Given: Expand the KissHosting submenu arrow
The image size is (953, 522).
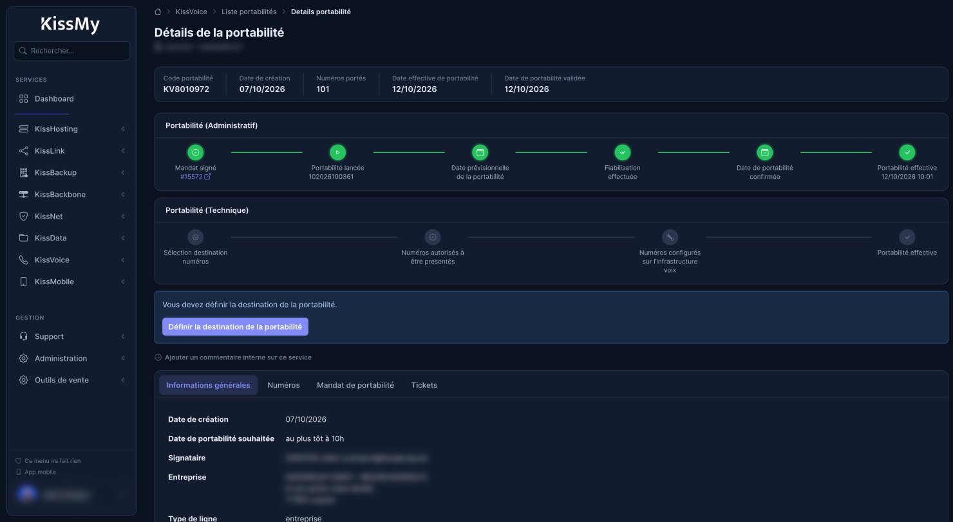Looking at the screenshot, I should coord(122,129).
